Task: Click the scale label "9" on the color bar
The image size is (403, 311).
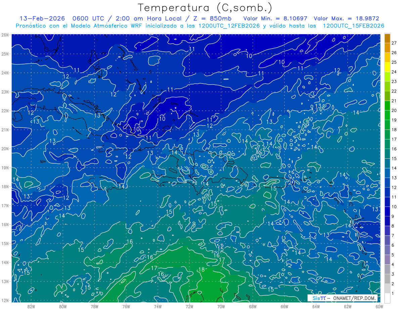Action: coord(393,216)
